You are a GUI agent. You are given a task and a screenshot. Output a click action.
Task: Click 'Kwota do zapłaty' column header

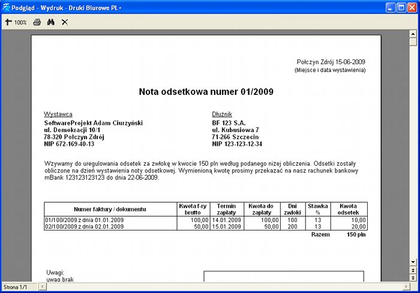[261, 210]
